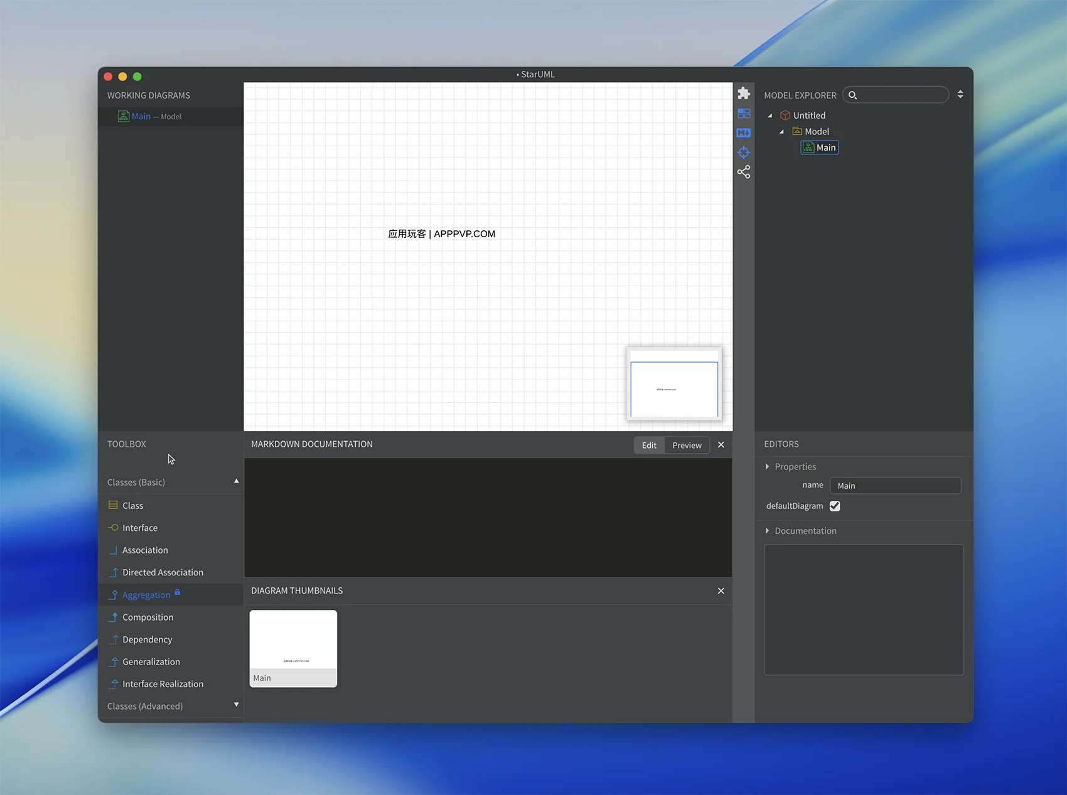Toggle the Markdown documentation icon
The width and height of the screenshot is (1067, 795).
[744, 133]
